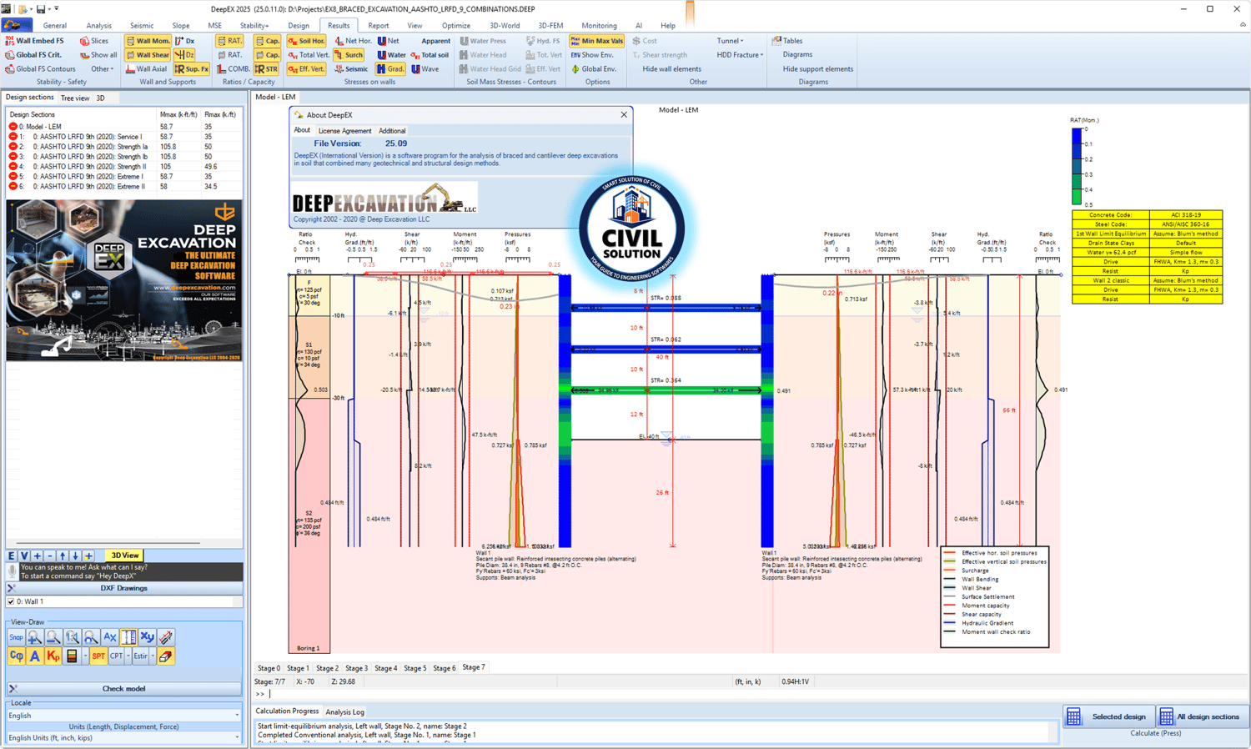Viewport: 1251px width, 749px height.
Task: Toggle the Wall Shear diagram button
Action: click(148, 55)
